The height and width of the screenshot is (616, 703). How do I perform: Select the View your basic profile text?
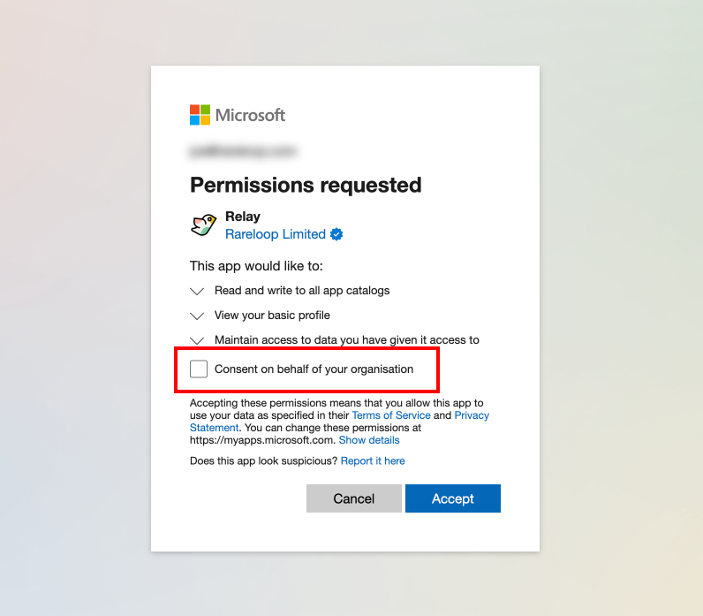272,316
